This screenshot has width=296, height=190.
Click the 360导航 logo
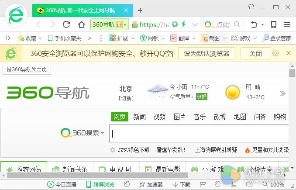(48, 93)
